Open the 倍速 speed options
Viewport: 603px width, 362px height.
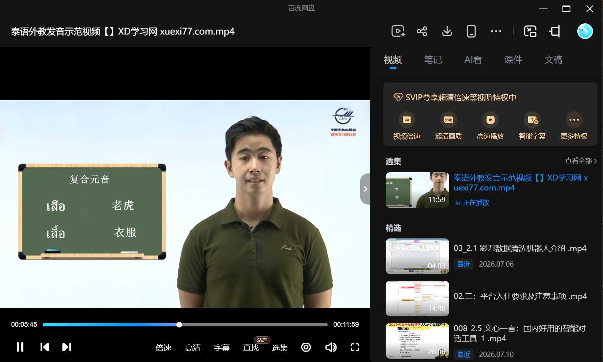(x=163, y=348)
